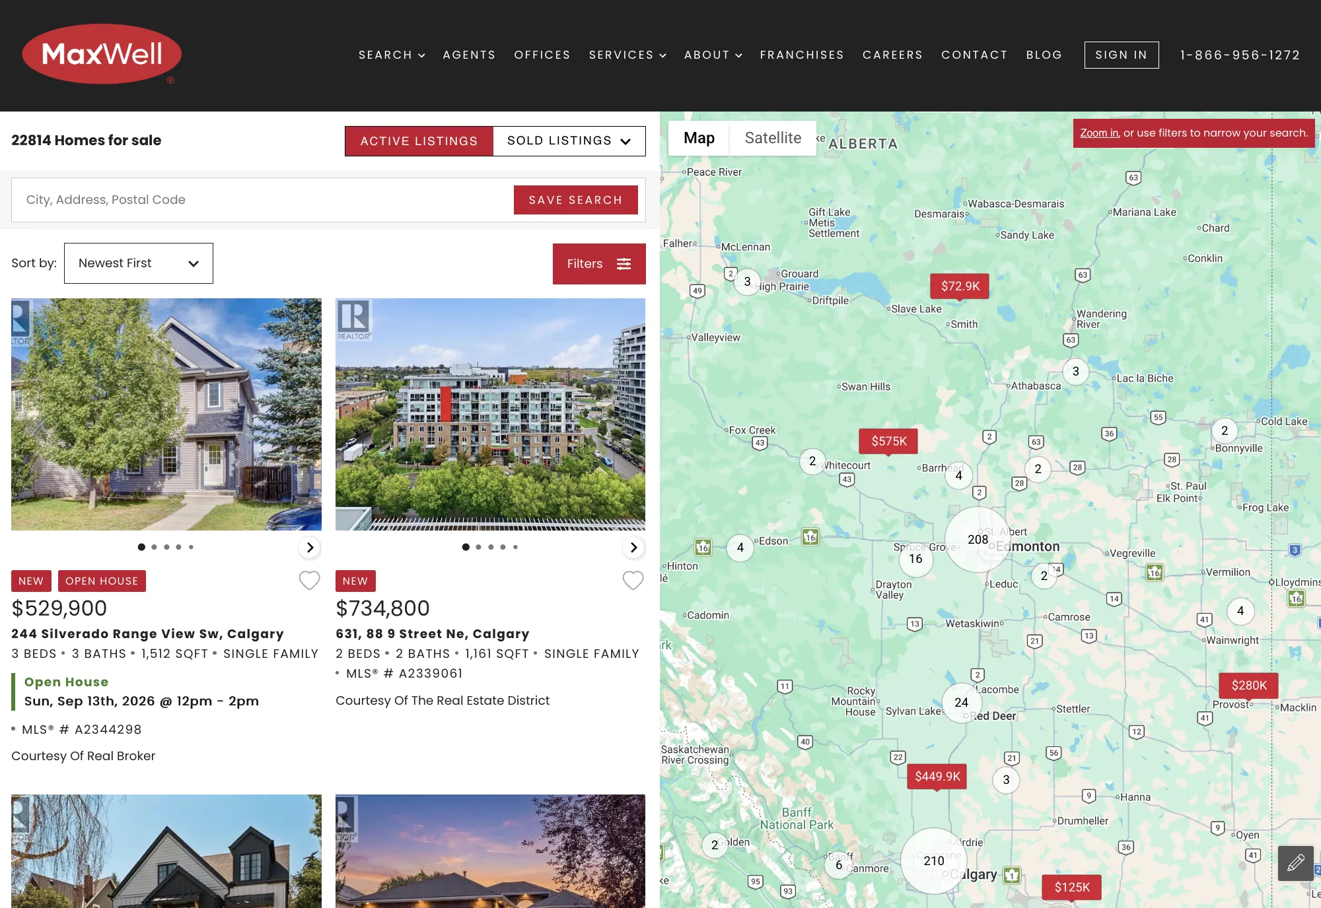Call the 1-866-956-1272 phone link
The image size is (1321, 908).
coord(1240,55)
